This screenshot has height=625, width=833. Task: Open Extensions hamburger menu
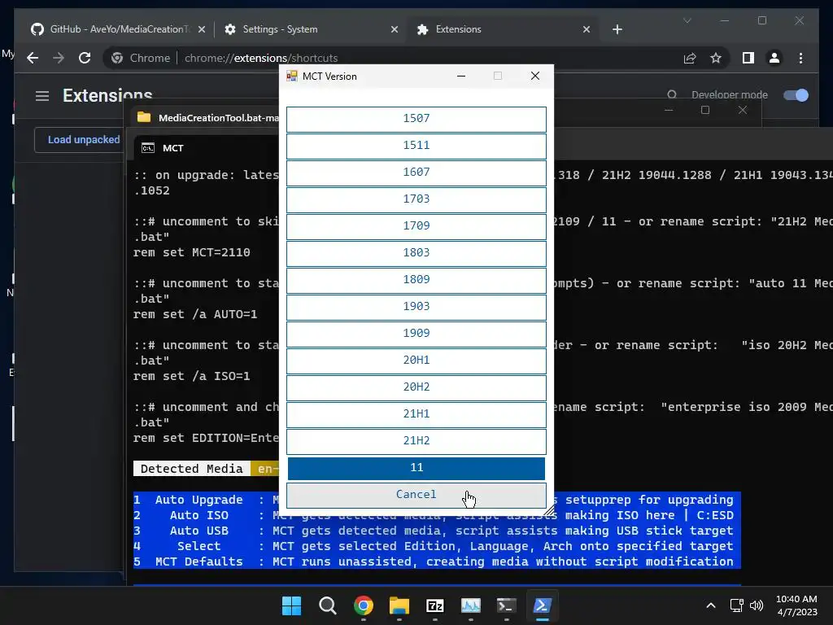click(42, 96)
